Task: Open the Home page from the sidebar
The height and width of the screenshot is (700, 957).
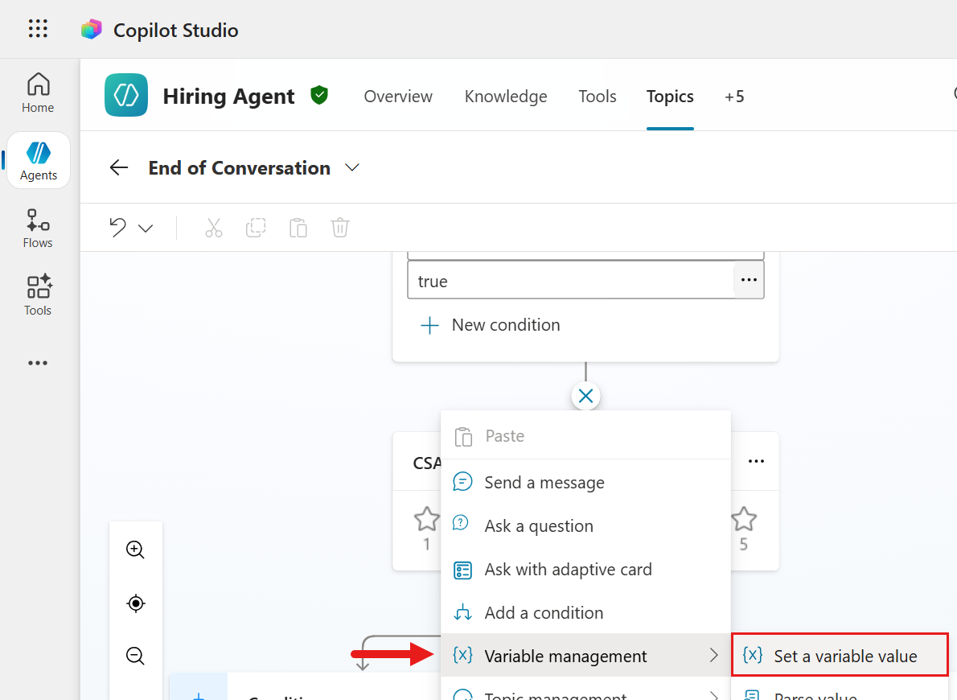Action: click(x=38, y=91)
